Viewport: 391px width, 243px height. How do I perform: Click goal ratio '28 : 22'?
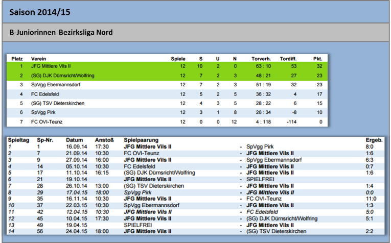[263, 103]
